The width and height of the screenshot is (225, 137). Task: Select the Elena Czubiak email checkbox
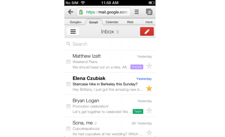coord(68,84)
